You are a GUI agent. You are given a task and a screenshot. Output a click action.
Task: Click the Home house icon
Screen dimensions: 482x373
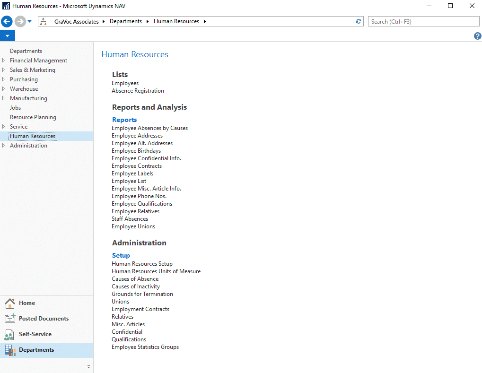click(10, 303)
